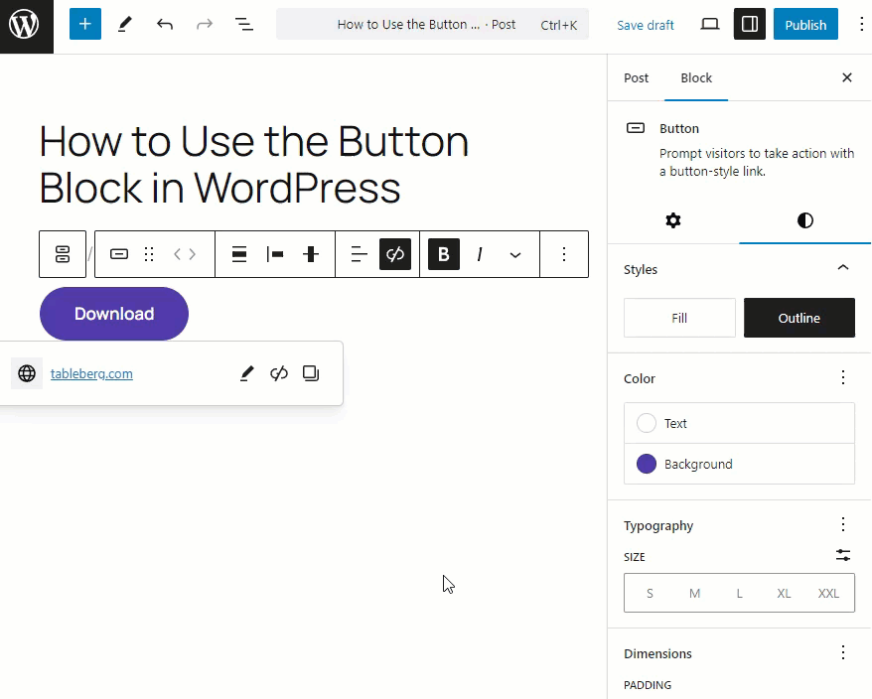The image size is (872, 699).
Task: Close the settings sidebar
Action: click(x=847, y=77)
